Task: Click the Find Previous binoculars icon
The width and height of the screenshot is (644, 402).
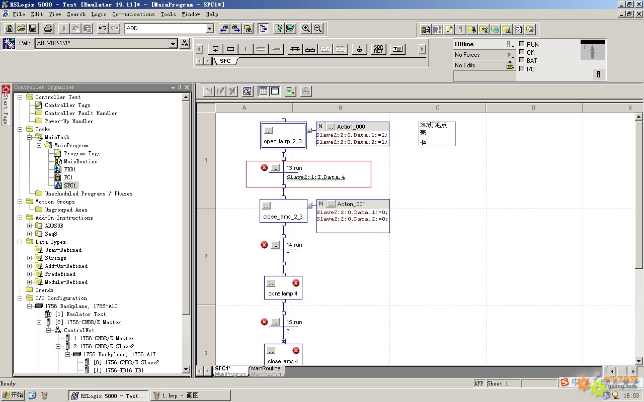Action: (x=224, y=29)
